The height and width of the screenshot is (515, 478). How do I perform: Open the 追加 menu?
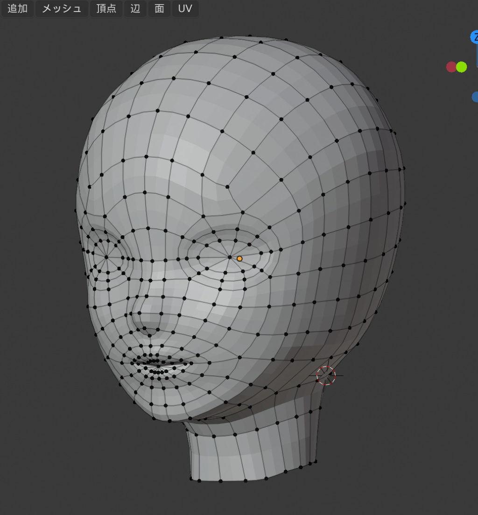[x=18, y=9]
